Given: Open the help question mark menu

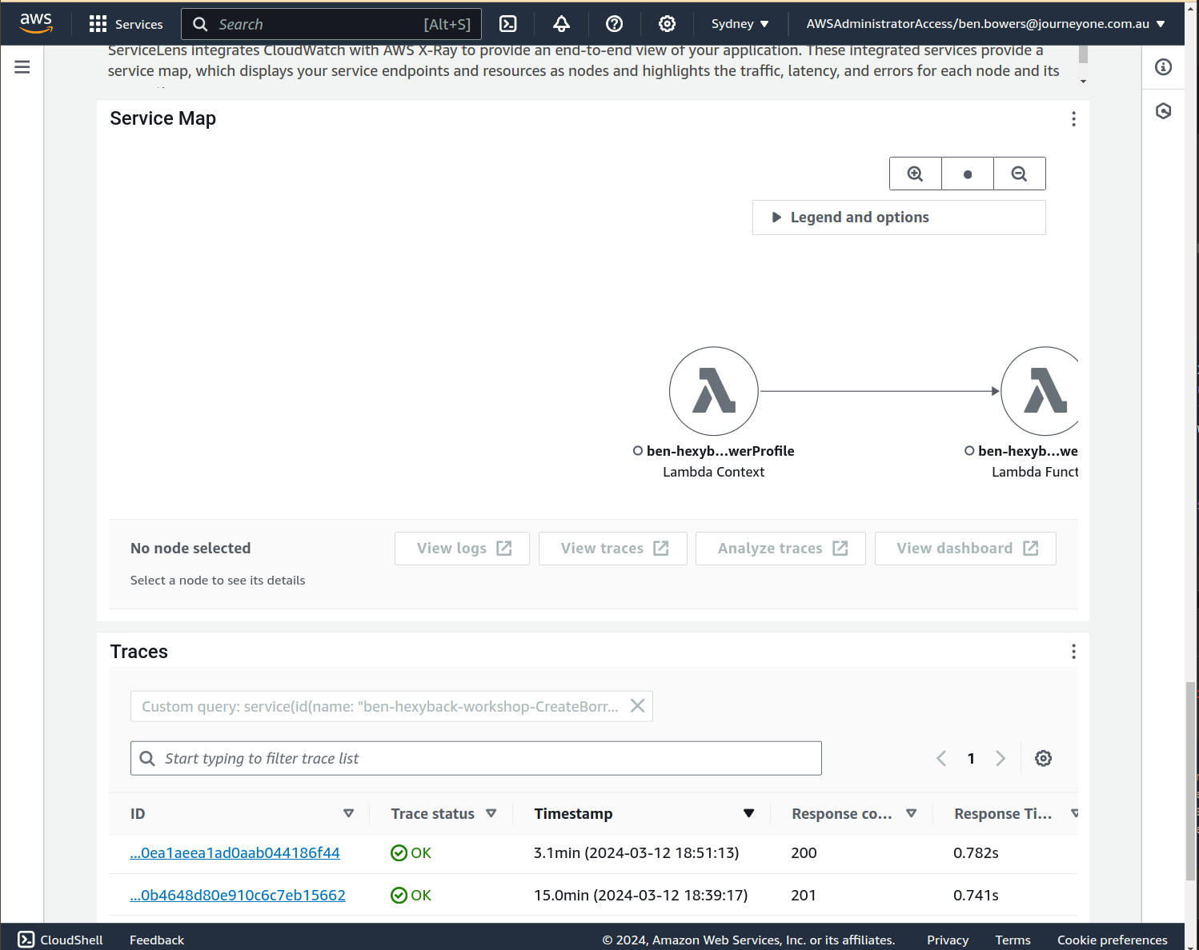Looking at the screenshot, I should tap(615, 24).
